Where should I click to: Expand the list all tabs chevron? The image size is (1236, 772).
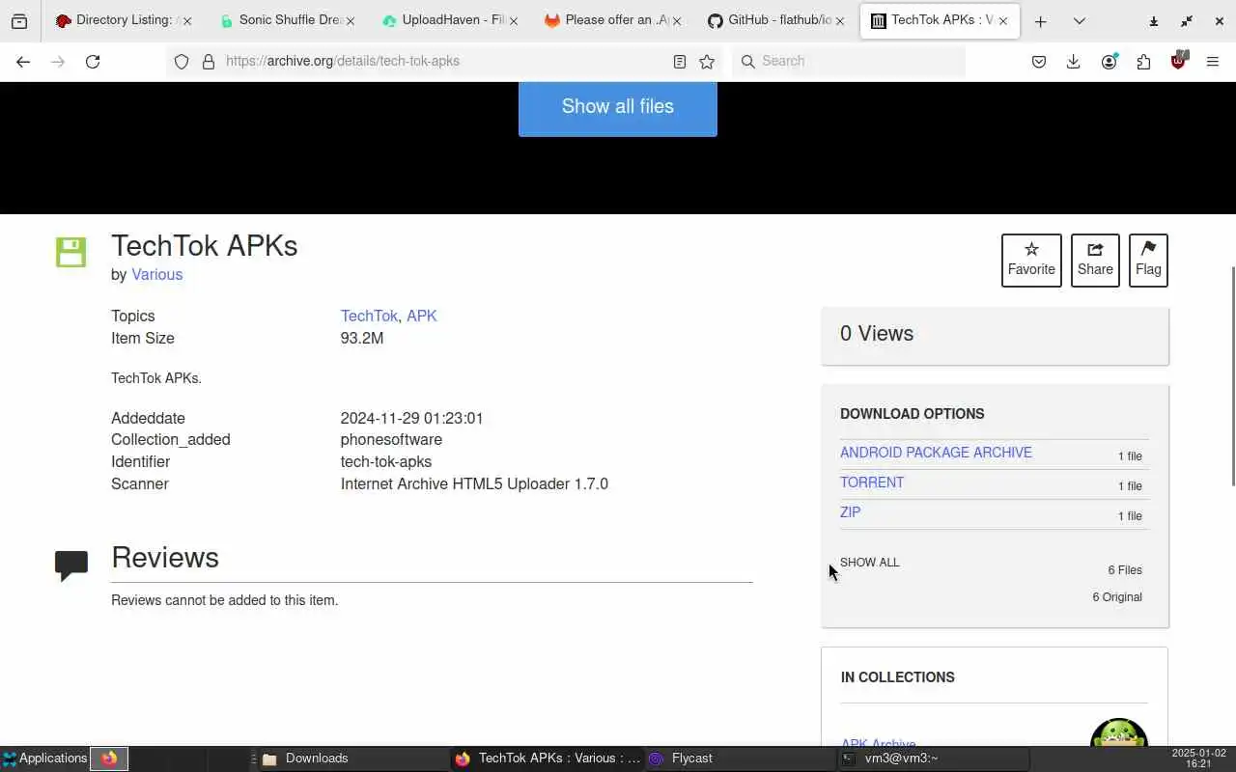point(1079,21)
